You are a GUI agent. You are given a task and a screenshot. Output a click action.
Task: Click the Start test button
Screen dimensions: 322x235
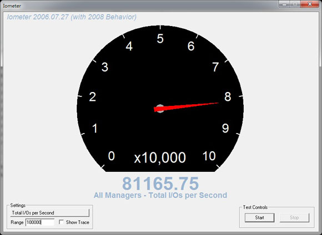click(259, 218)
